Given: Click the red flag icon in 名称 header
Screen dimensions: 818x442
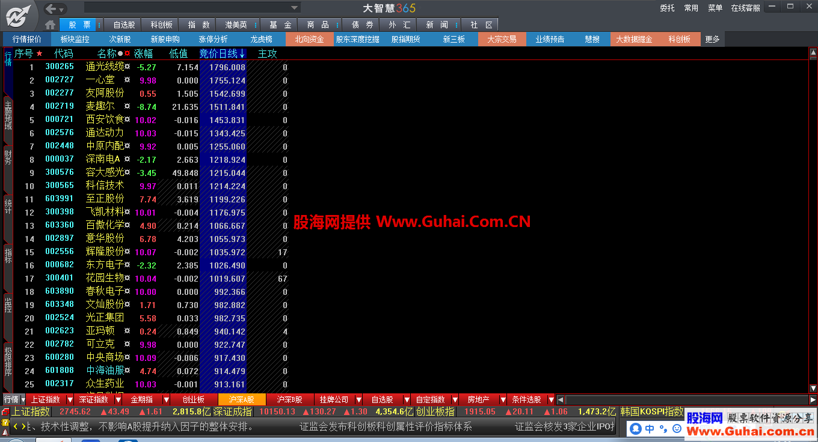Looking at the screenshot, I should tap(127, 53).
